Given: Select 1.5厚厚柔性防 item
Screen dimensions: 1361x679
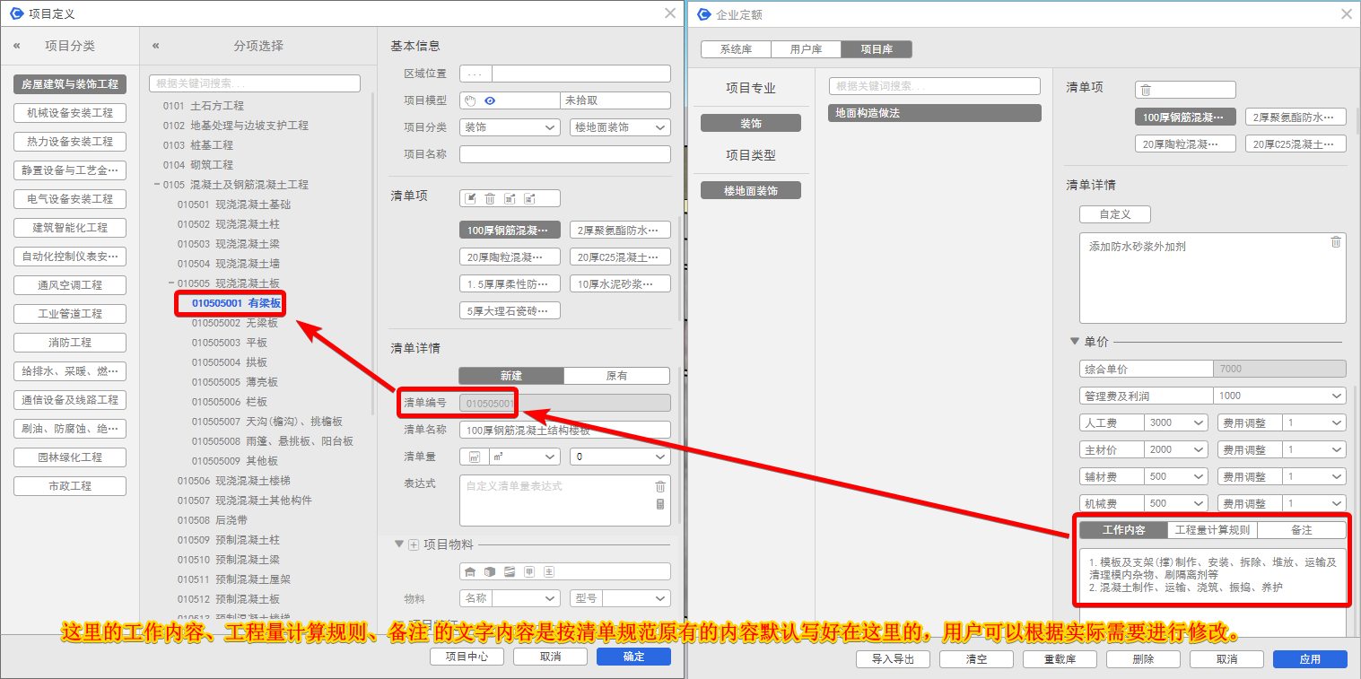Looking at the screenshot, I should pos(510,284).
